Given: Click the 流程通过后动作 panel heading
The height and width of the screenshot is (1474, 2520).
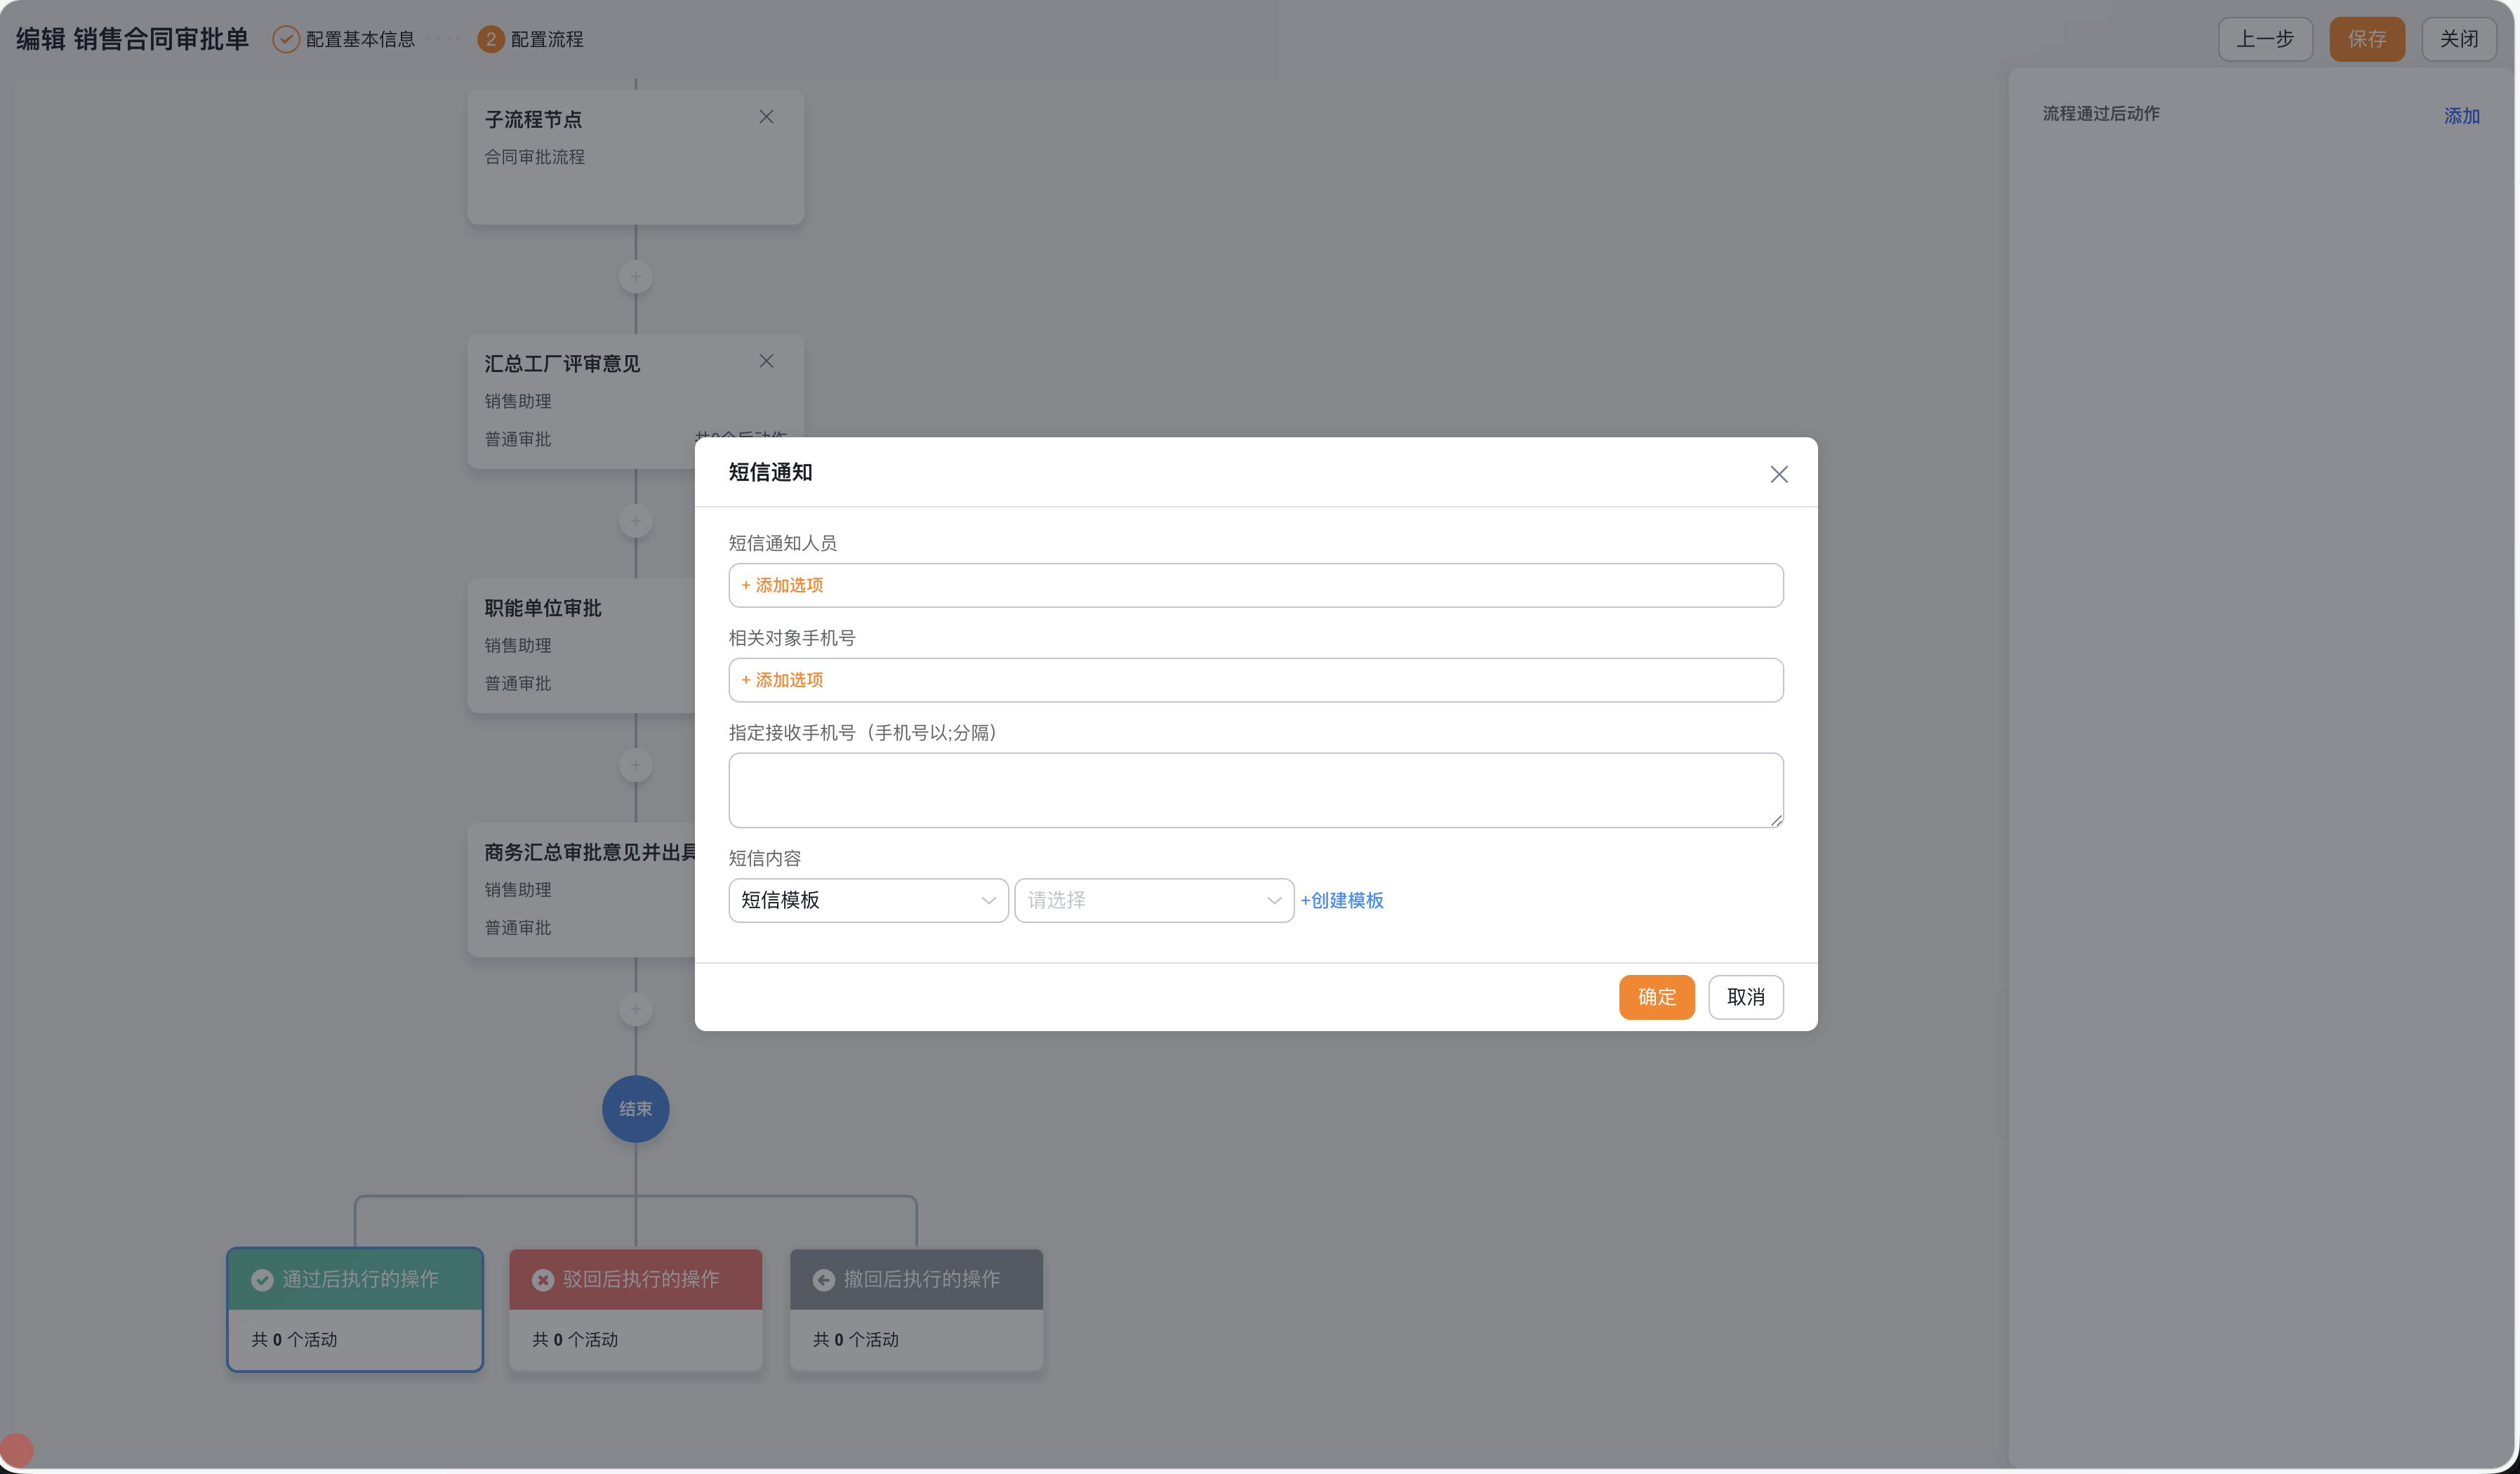Looking at the screenshot, I should click(x=2101, y=114).
